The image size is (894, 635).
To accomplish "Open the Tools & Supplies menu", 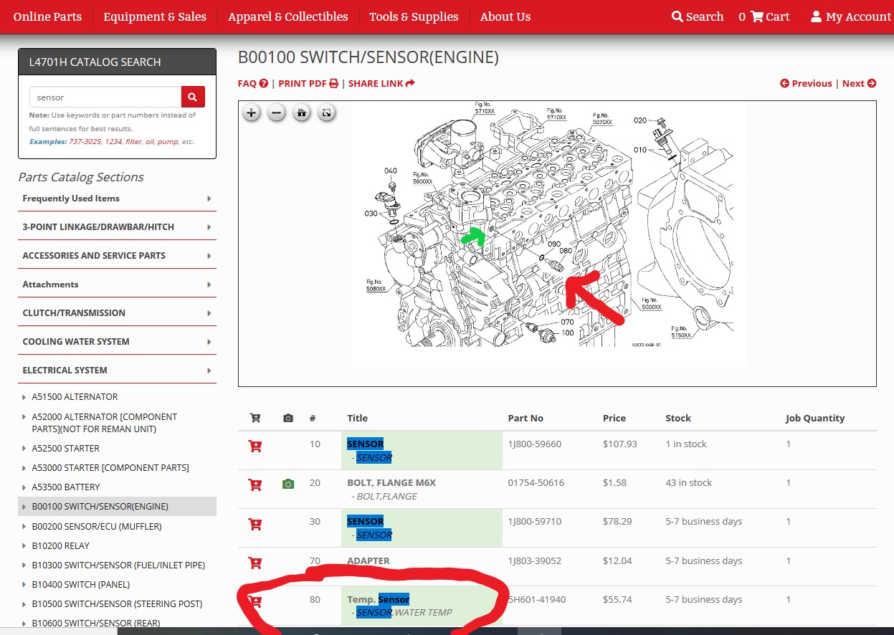I will 414,16.
